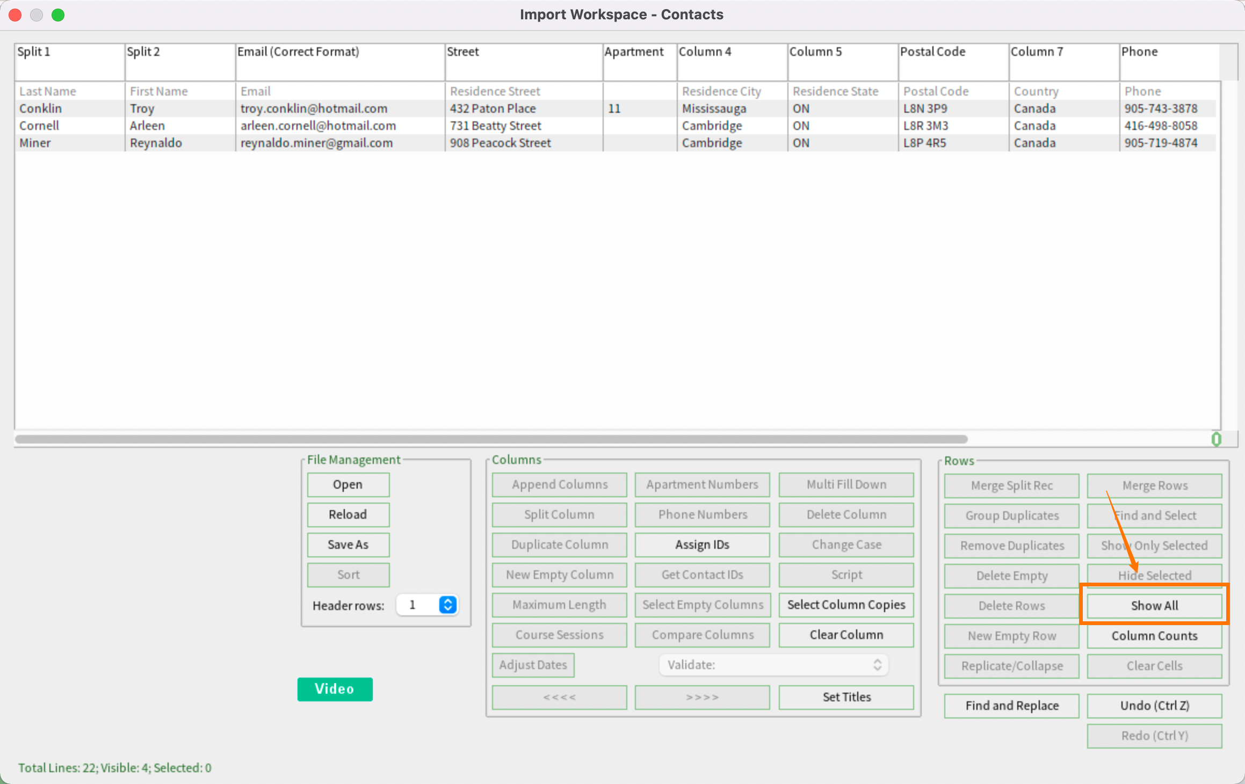Click Clear Cells
The image size is (1245, 784).
pos(1155,666)
